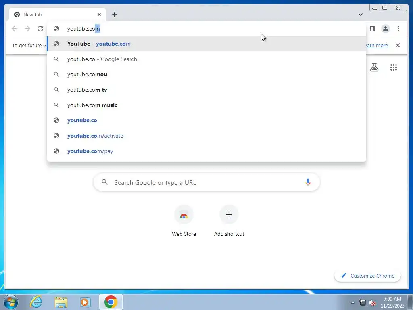The height and width of the screenshot is (310, 413).
Task: Choose the YouTube - youtube.com suggestion
Action: [206, 44]
